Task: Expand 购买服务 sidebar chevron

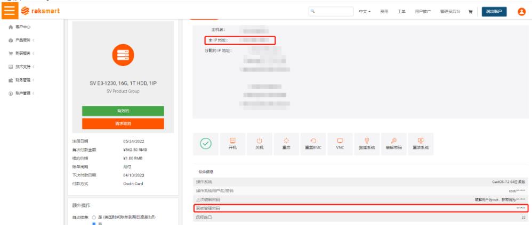Action: click(x=33, y=54)
